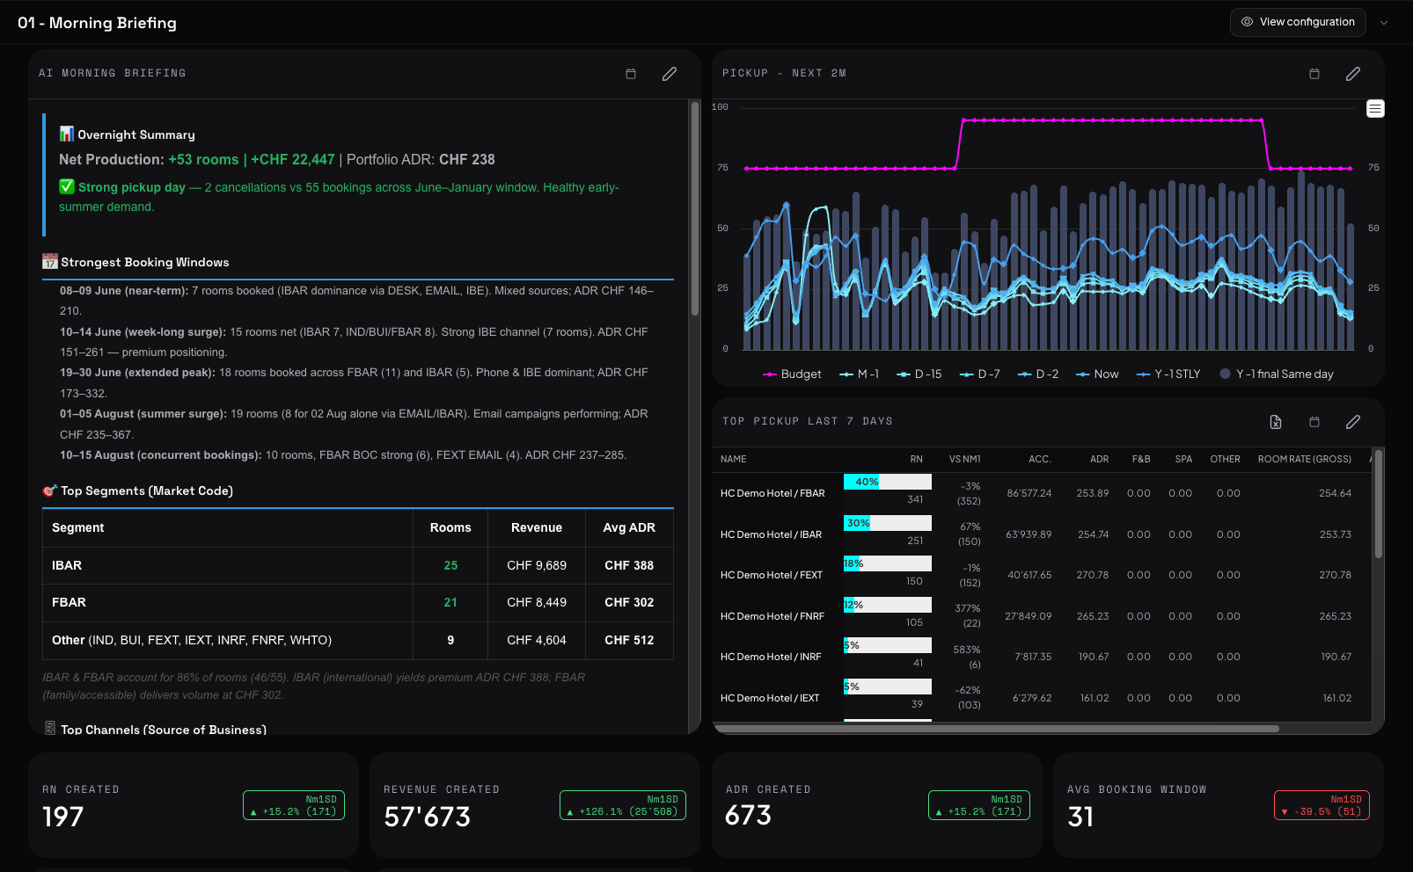Click ADR Created Nm1SD +15.2% badge
Screen dimensions: 1413x872
click(979, 805)
